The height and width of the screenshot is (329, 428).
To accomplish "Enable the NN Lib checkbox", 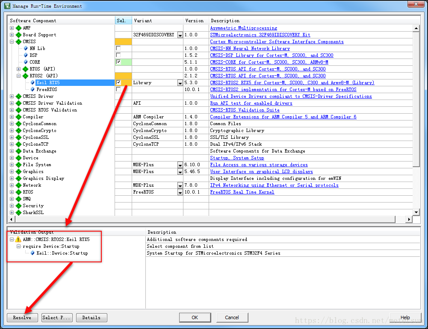I will coord(118,48).
